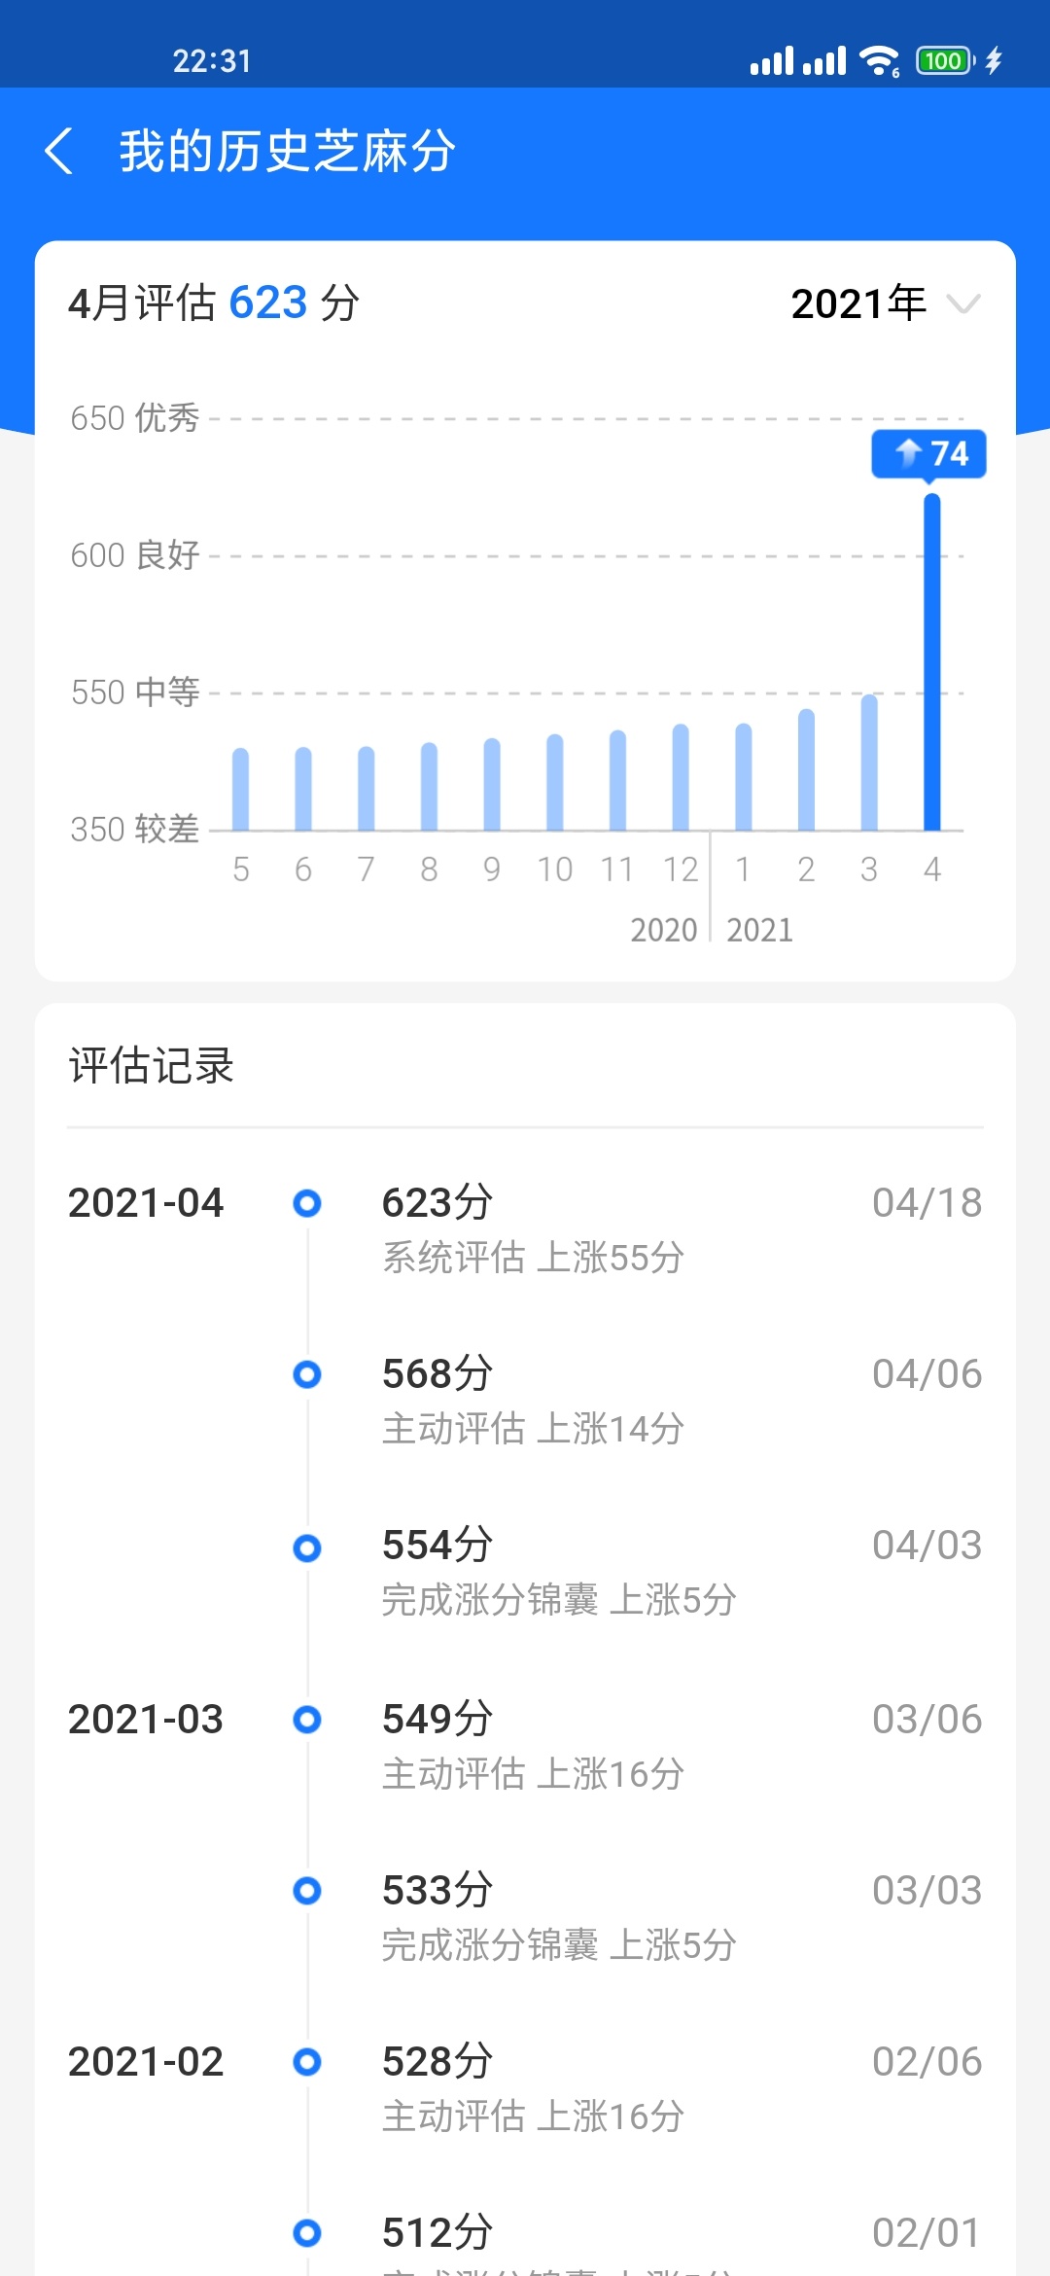1050x2276 pixels.
Task: Select the December bar in chart
Action: click(x=681, y=777)
